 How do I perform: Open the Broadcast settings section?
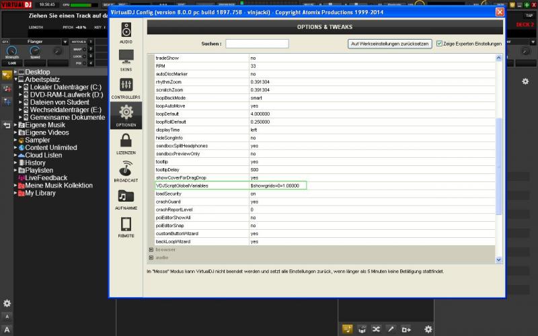pyautogui.click(x=126, y=171)
